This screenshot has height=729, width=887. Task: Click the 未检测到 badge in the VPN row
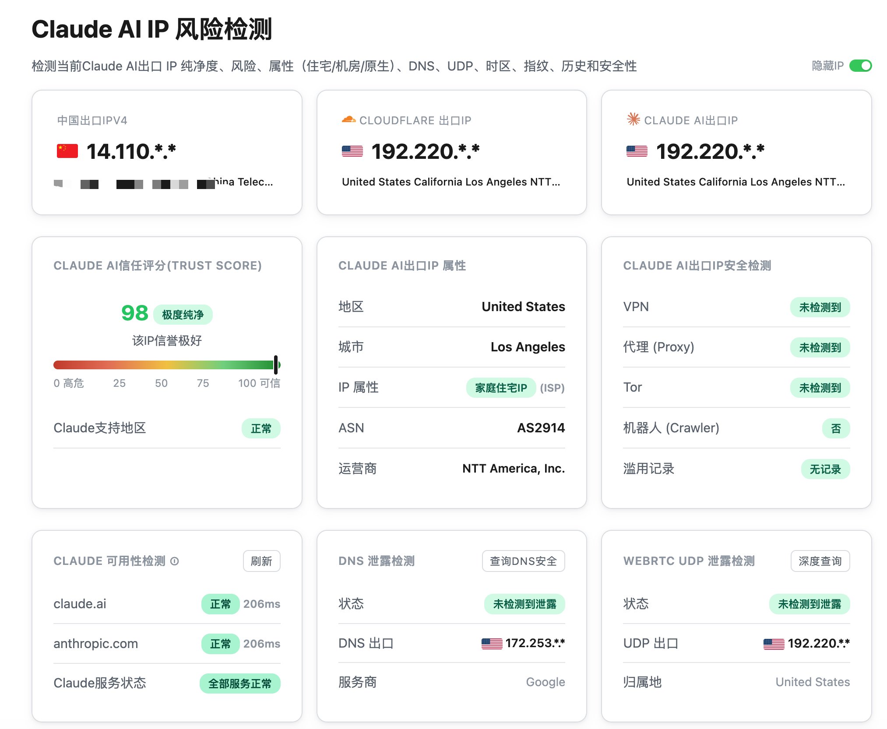[820, 307]
